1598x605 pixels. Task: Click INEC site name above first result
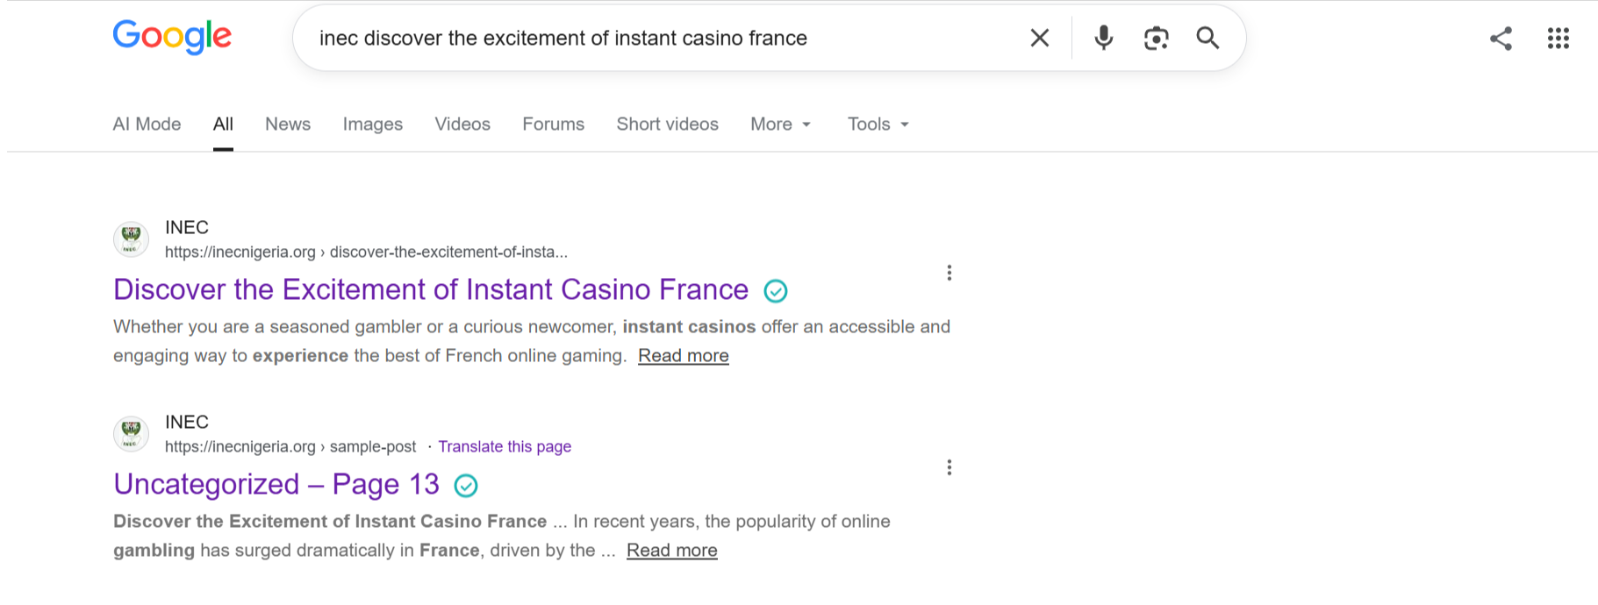click(x=187, y=227)
